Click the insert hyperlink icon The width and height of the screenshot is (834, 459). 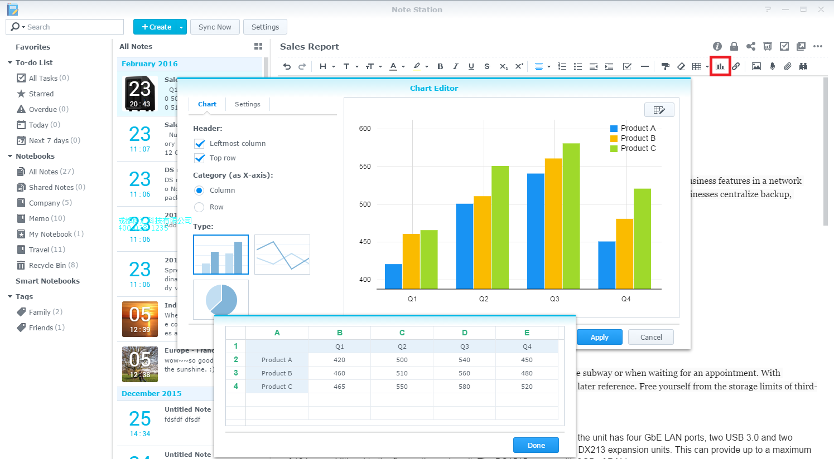pos(736,66)
